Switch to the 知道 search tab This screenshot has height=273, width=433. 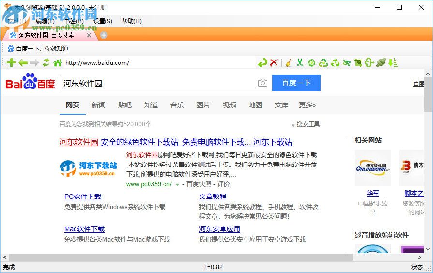[x=151, y=105]
